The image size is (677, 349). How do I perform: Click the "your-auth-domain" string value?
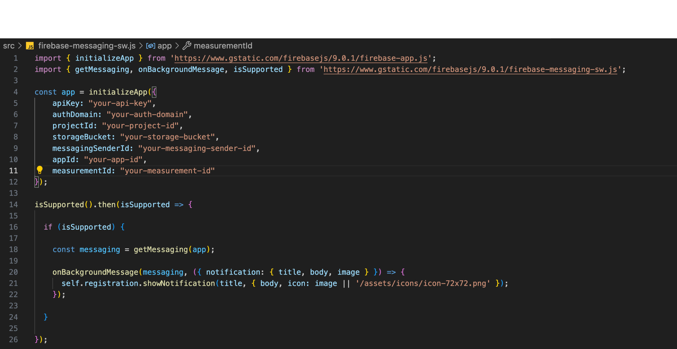(x=147, y=115)
